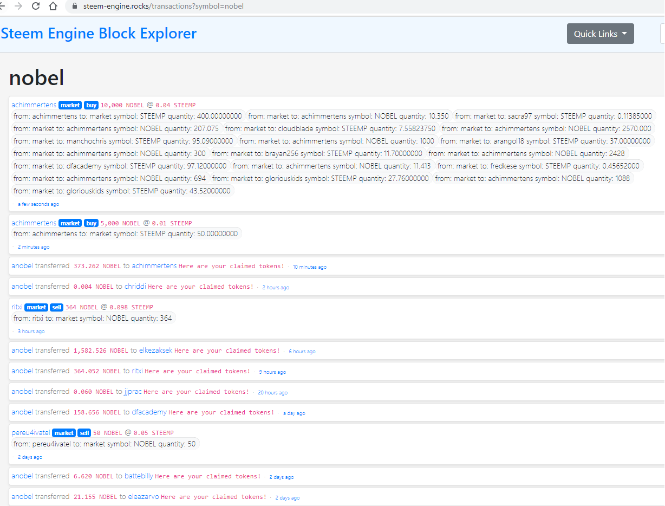This screenshot has height=506, width=665.
Task: Open the dfacademy recipient account link
Action: click(x=149, y=412)
